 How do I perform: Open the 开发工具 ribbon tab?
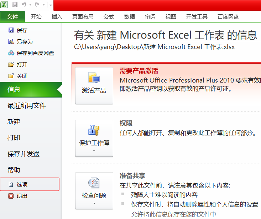197,16
